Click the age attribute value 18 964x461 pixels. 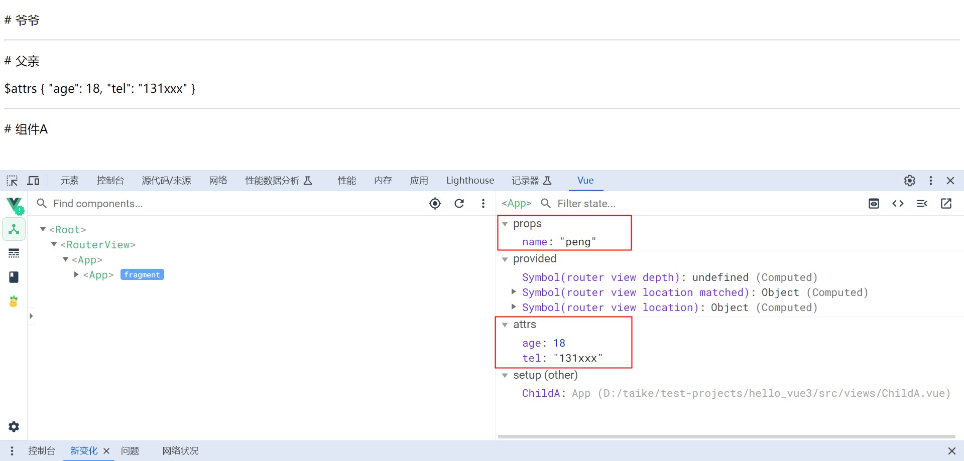[559, 343]
